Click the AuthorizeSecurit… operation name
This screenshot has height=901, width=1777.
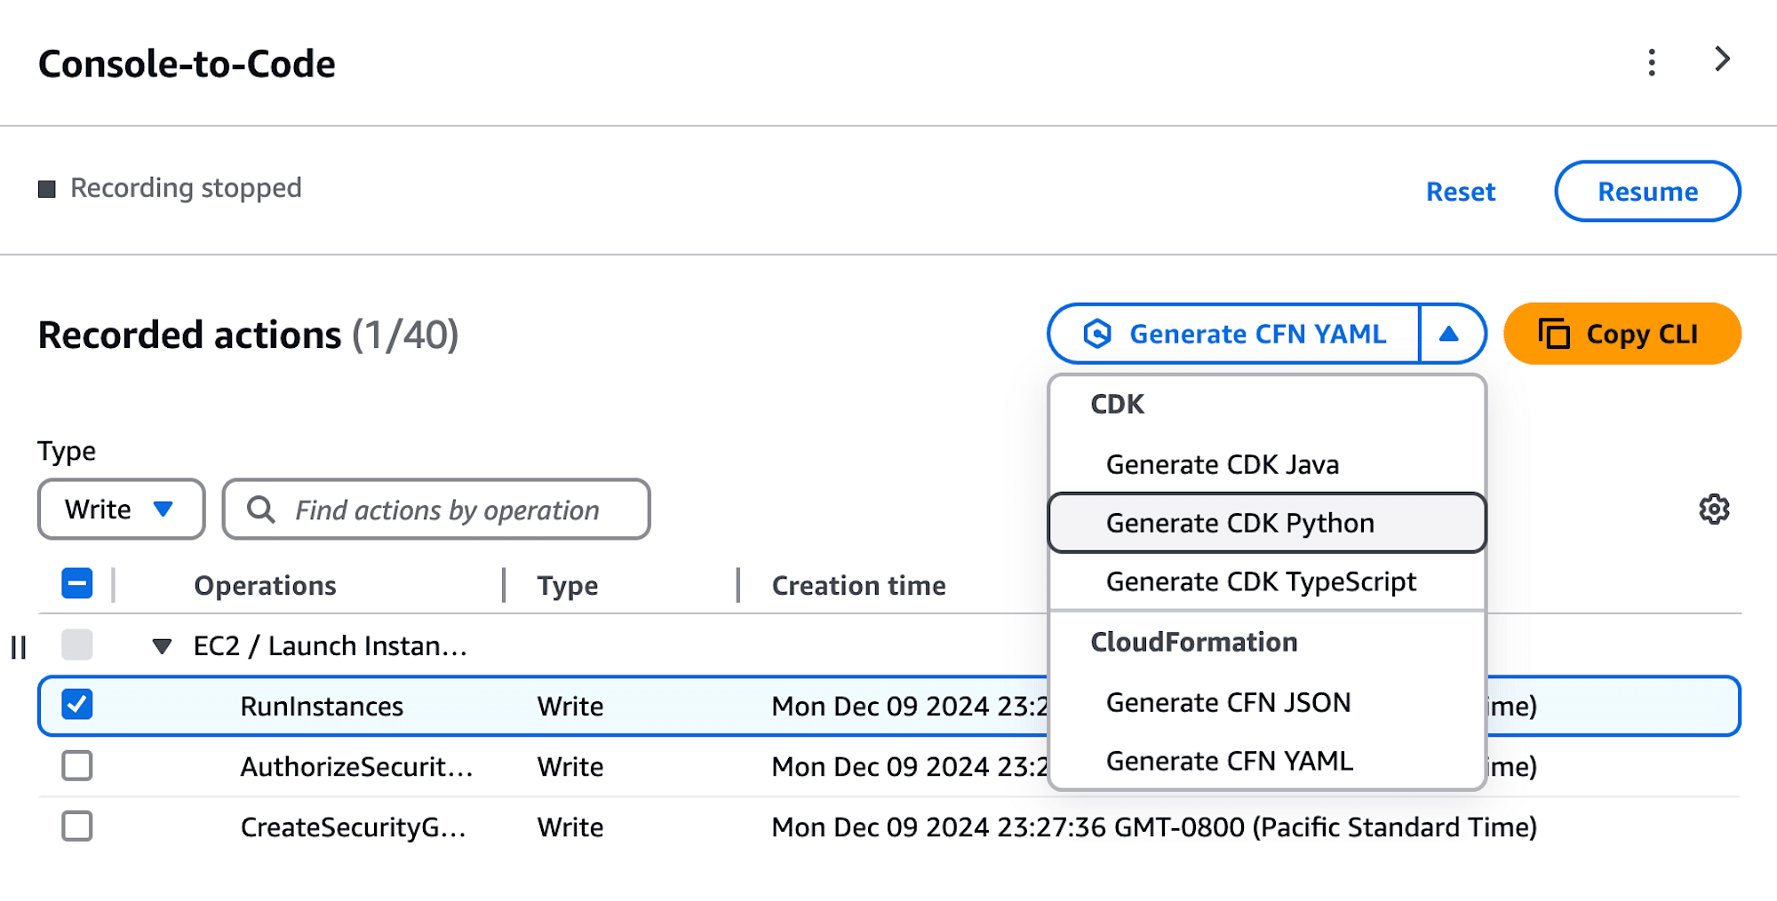tap(356, 767)
